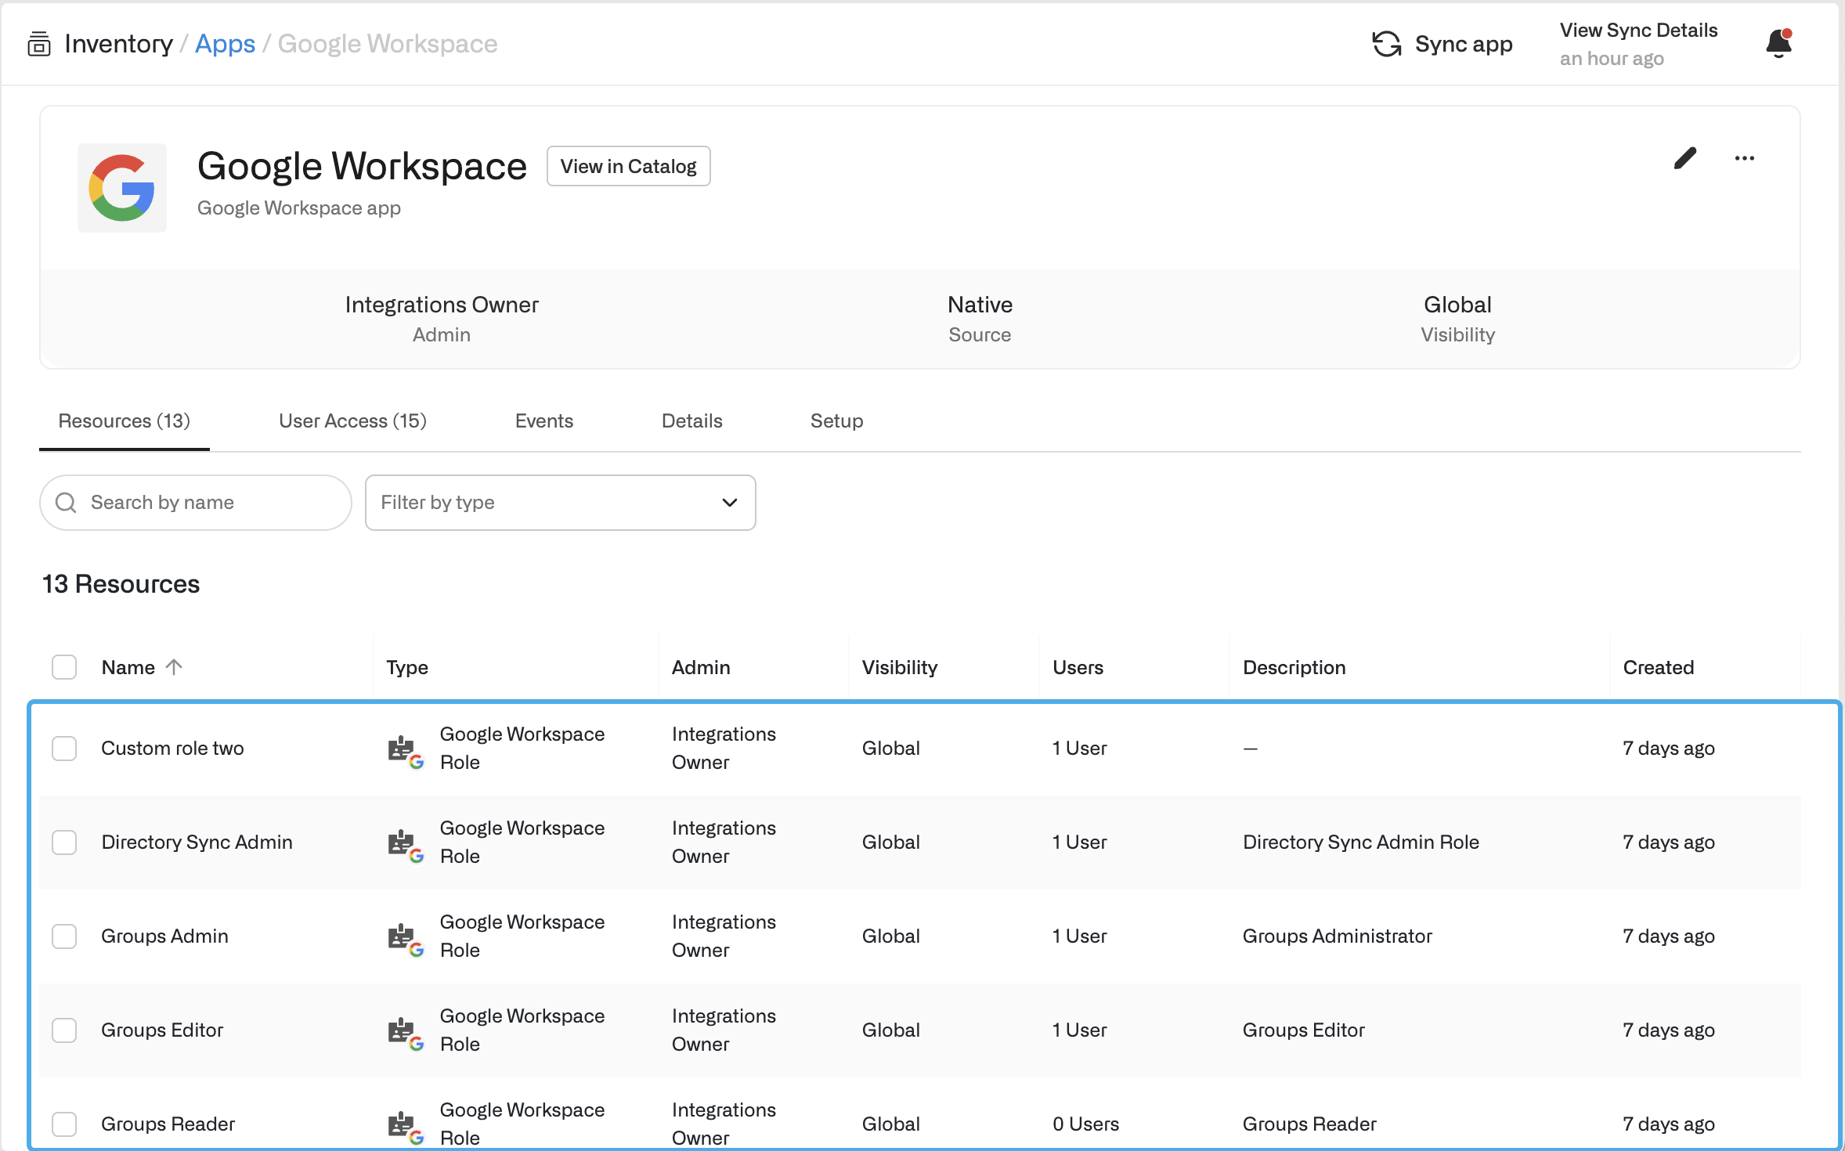Open the three-dot more options menu
The height and width of the screenshot is (1151, 1845).
coord(1745,158)
